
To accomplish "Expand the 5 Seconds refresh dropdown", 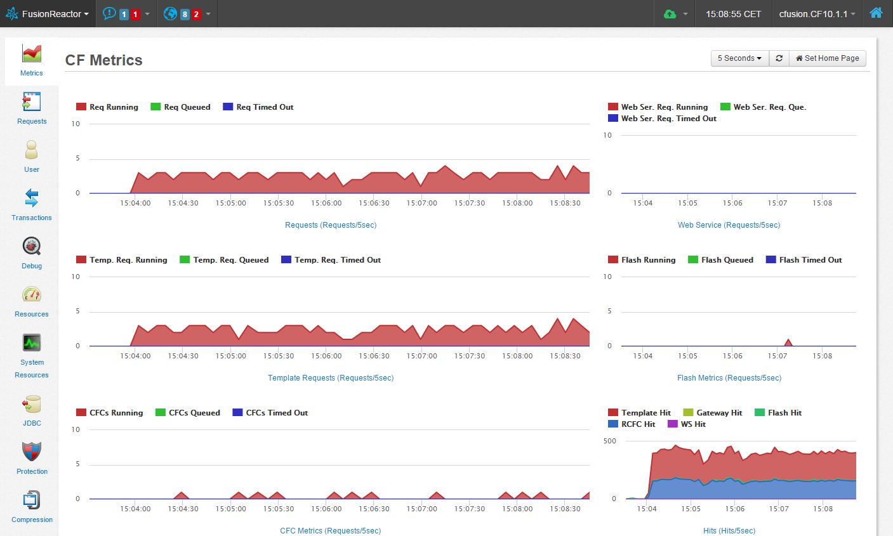I will point(739,58).
